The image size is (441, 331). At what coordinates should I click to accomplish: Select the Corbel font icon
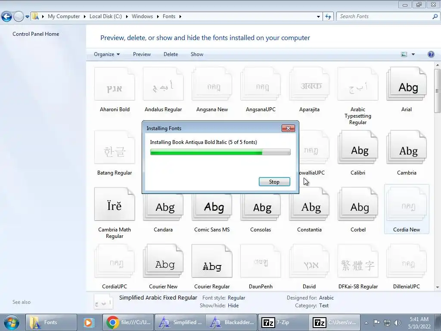pos(358,204)
